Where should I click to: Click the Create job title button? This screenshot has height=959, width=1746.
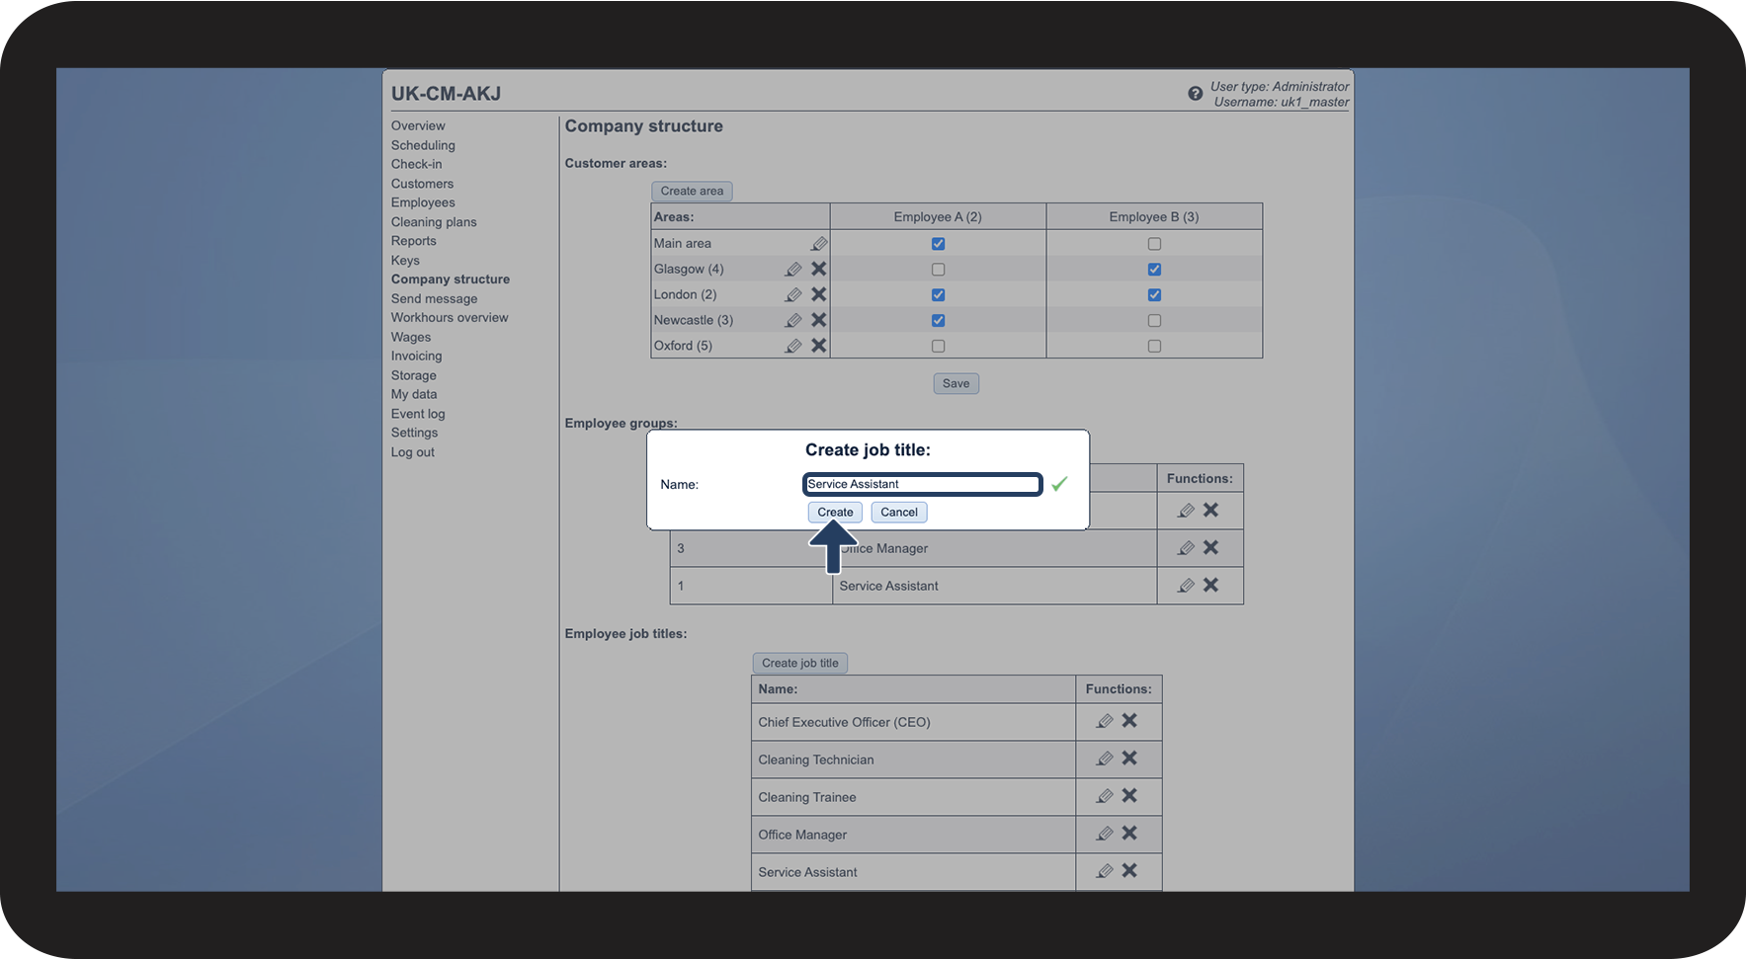799,663
